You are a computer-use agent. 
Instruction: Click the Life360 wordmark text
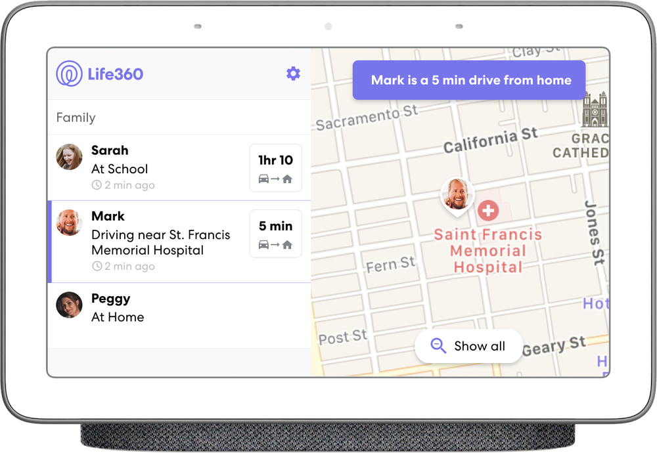point(115,74)
